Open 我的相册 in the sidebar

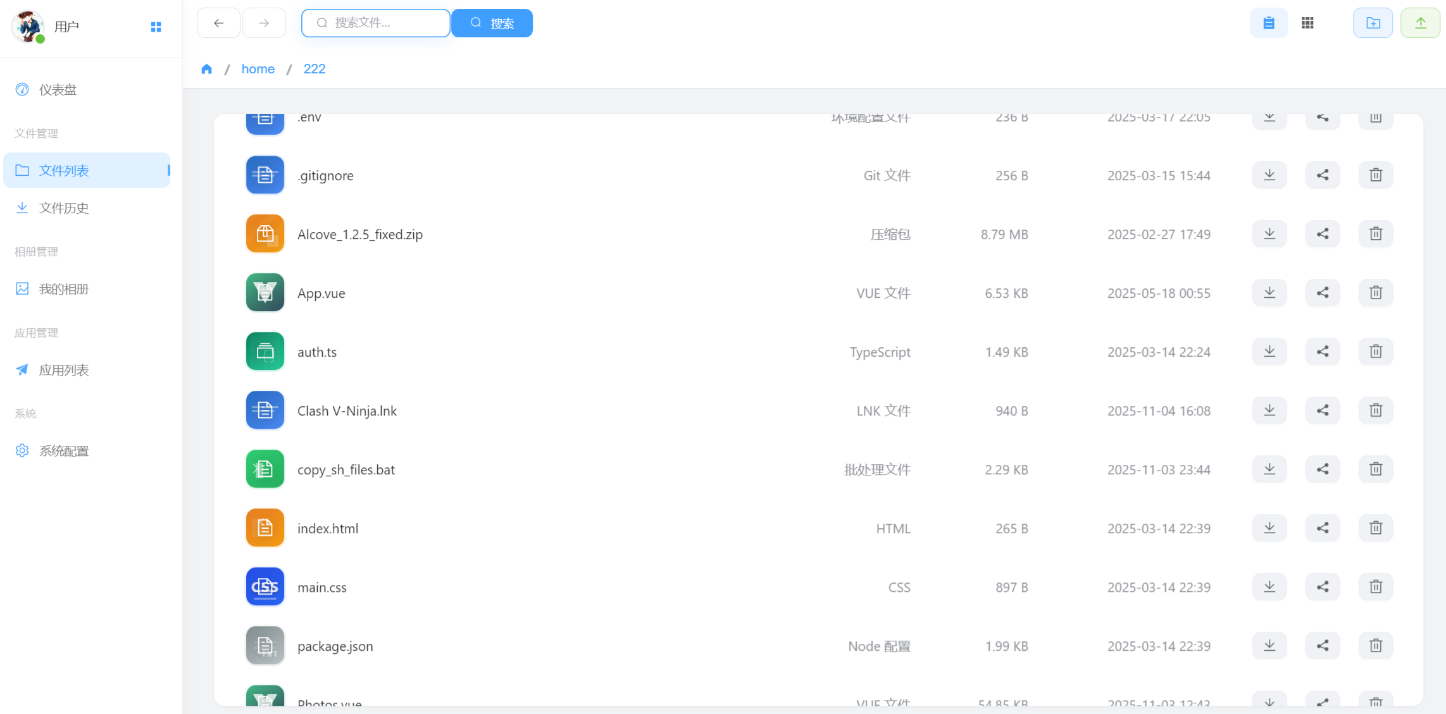click(x=63, y=289)
